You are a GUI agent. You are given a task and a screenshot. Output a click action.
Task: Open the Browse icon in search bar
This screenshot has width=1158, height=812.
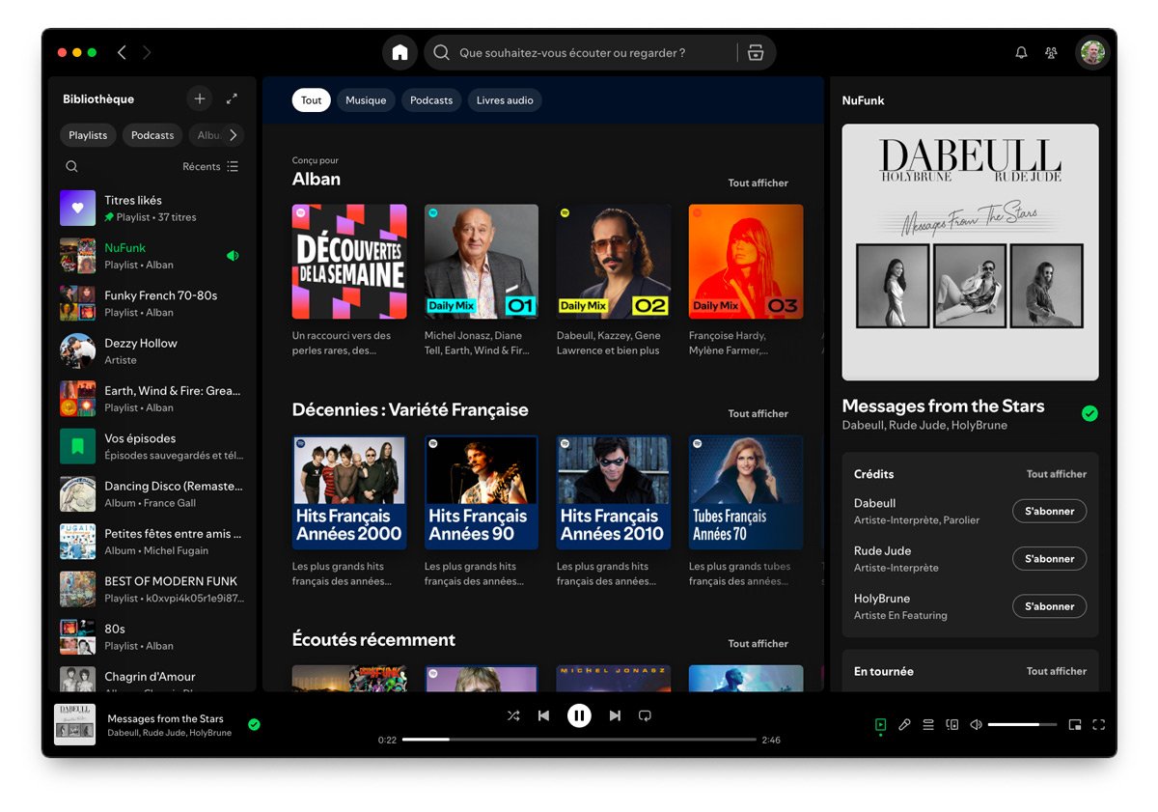(x=756, y=53)
